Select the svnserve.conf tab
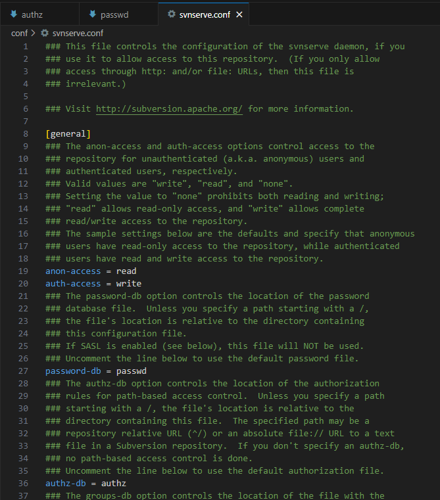The image size is (440, 500). coord(203,14)
